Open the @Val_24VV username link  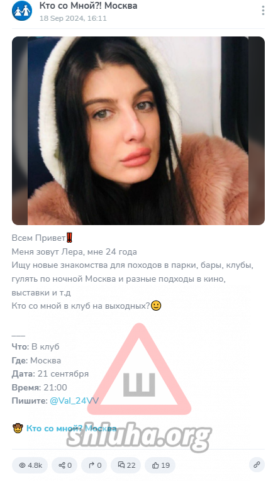point(74,401)
